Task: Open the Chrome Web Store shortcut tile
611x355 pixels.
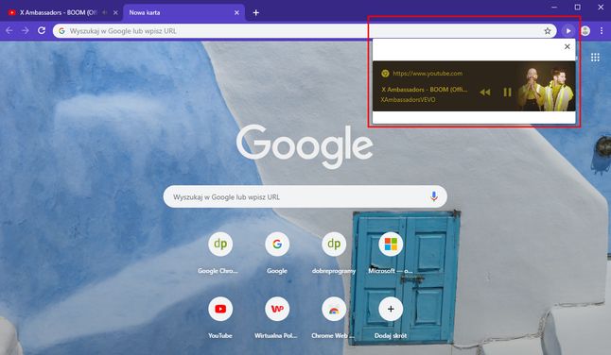Action: [x=334, y=318]
